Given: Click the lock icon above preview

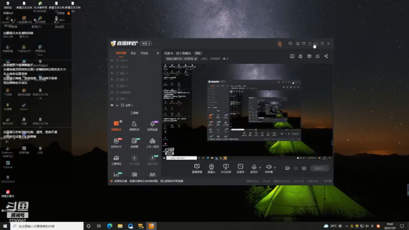Looking at the screenshot, I should 300,56.
